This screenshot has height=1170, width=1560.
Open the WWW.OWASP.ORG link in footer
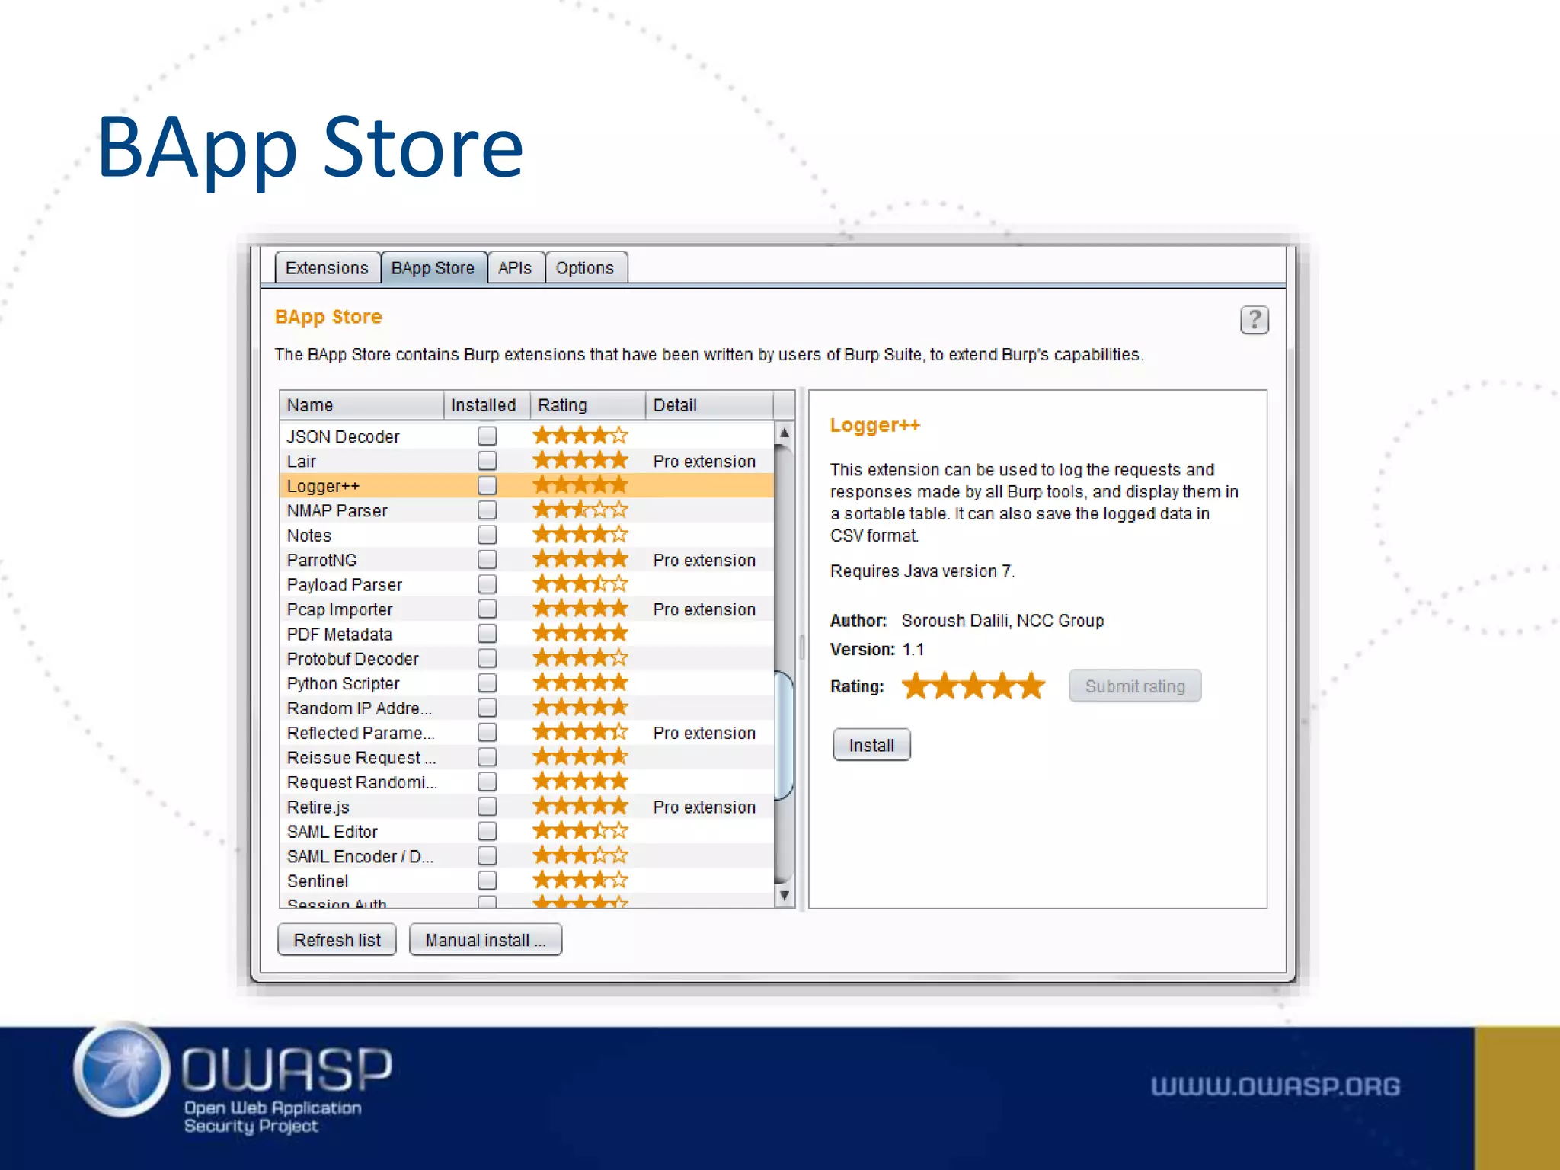tap(1275, 1086)
